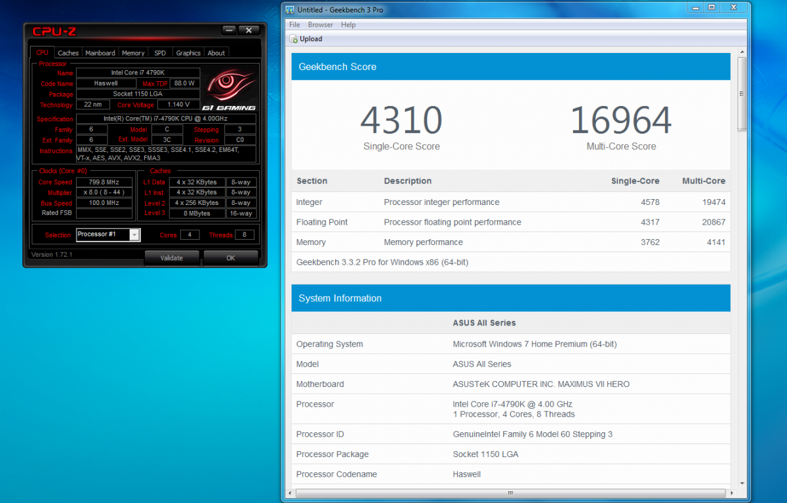Click the Cores value '4' in CPU-Z
This screenshot has width=787, height=503.
190,234
